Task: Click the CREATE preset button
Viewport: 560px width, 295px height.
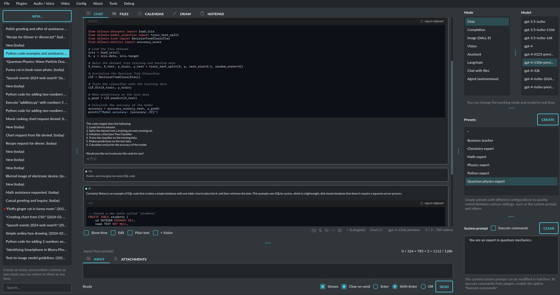Action: point(547,119)
